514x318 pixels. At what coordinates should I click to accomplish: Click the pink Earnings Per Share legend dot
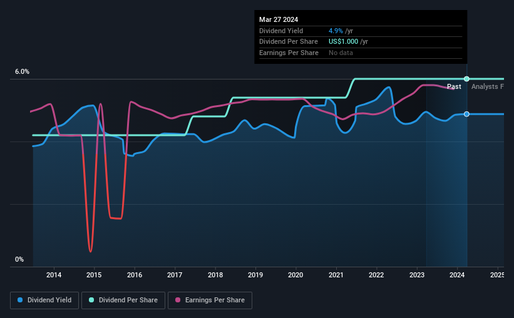[178, 300]
